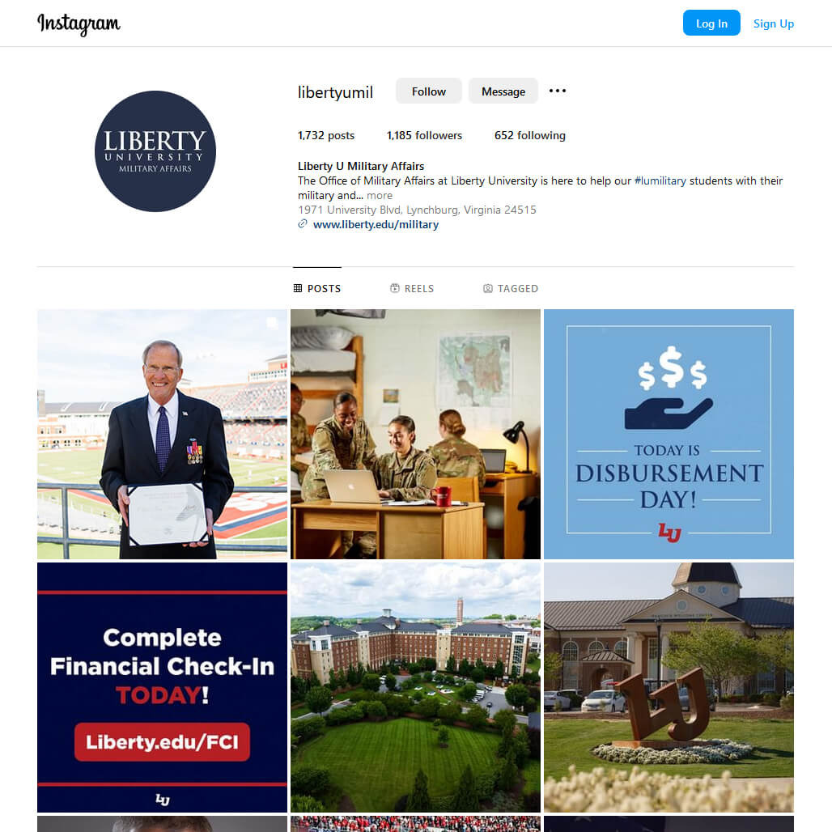
Task: Click the Posts grid icon
Action: 298,288
